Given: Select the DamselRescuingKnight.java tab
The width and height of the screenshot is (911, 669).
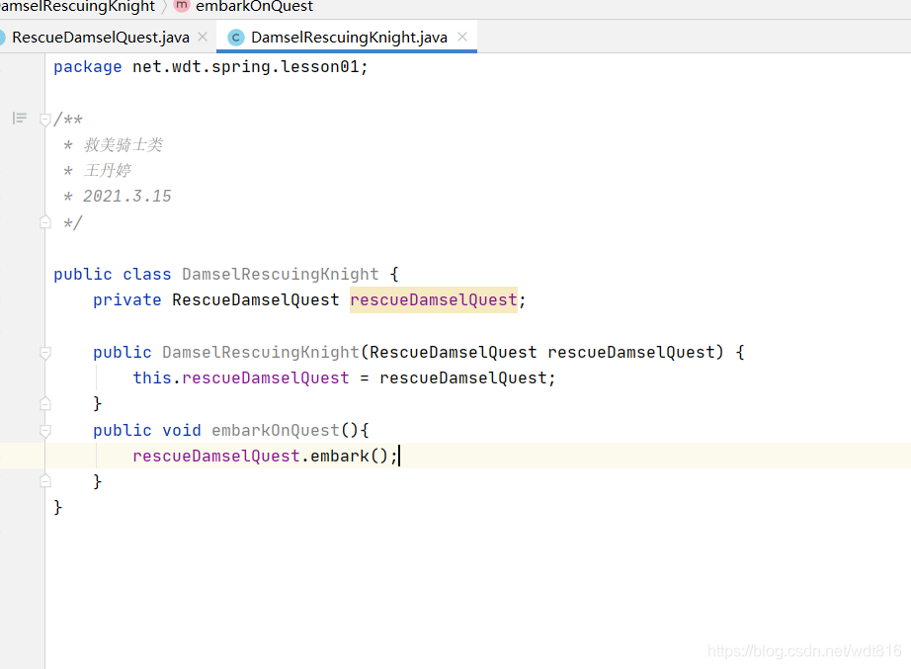Looking at the screenshot, I should coord(349,38).
